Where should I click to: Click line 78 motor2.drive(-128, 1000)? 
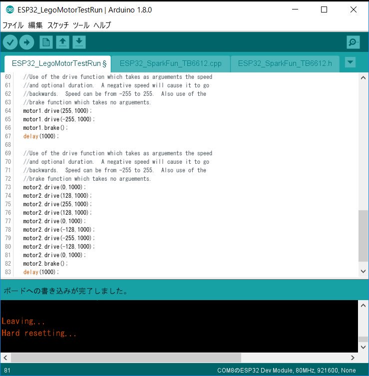pos(59,230)
